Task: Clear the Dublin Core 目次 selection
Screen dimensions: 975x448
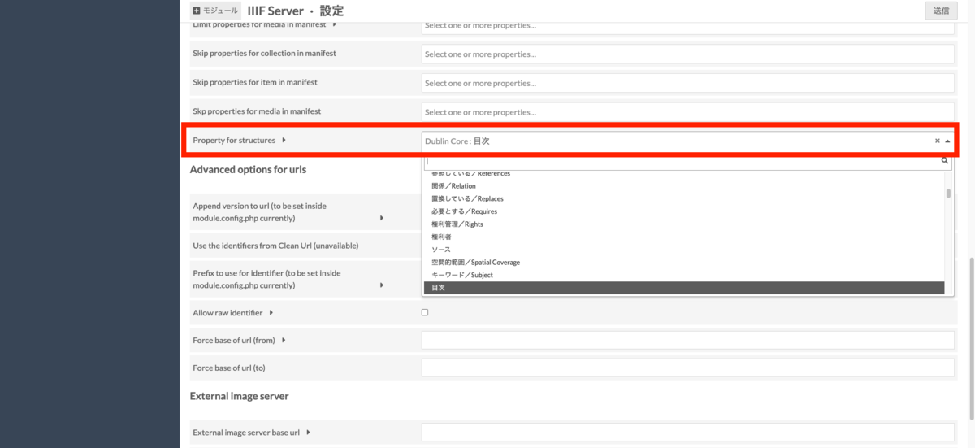Action: pyautogui.click(x=937, y=141)
